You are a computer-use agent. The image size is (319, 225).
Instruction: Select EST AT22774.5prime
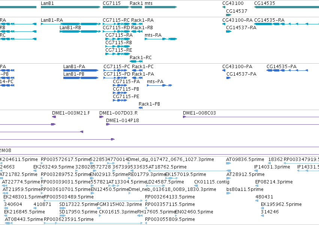point(4,186)
